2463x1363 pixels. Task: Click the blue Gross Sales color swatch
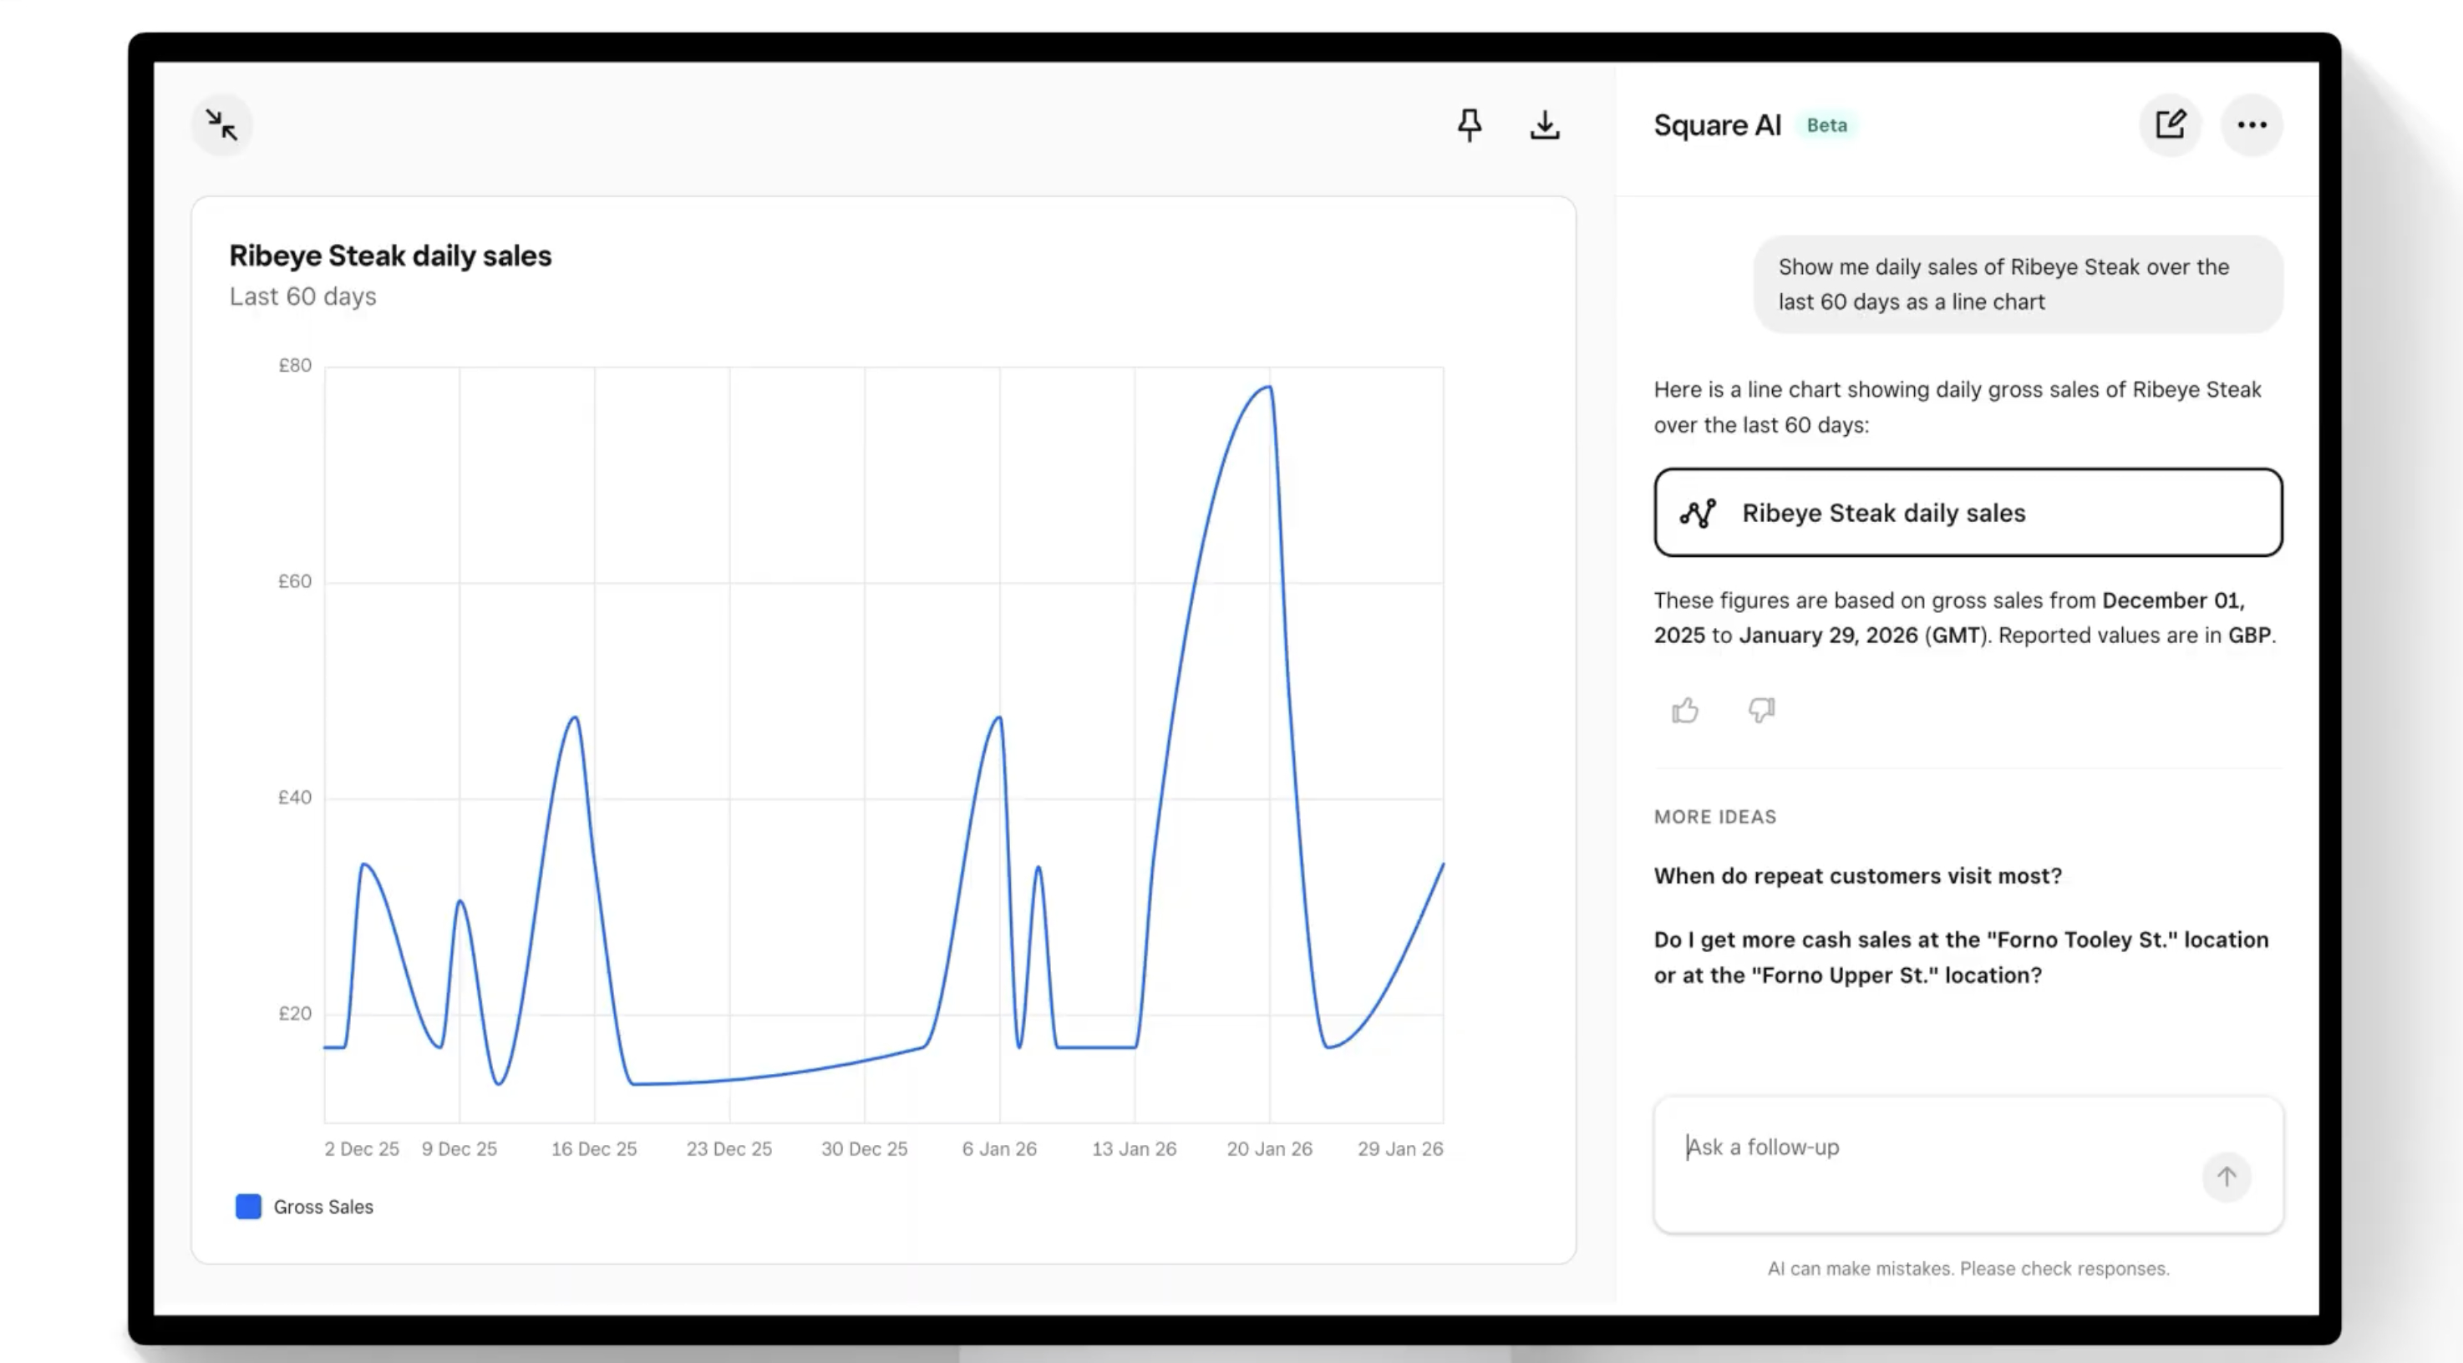tap(247, 1206)
